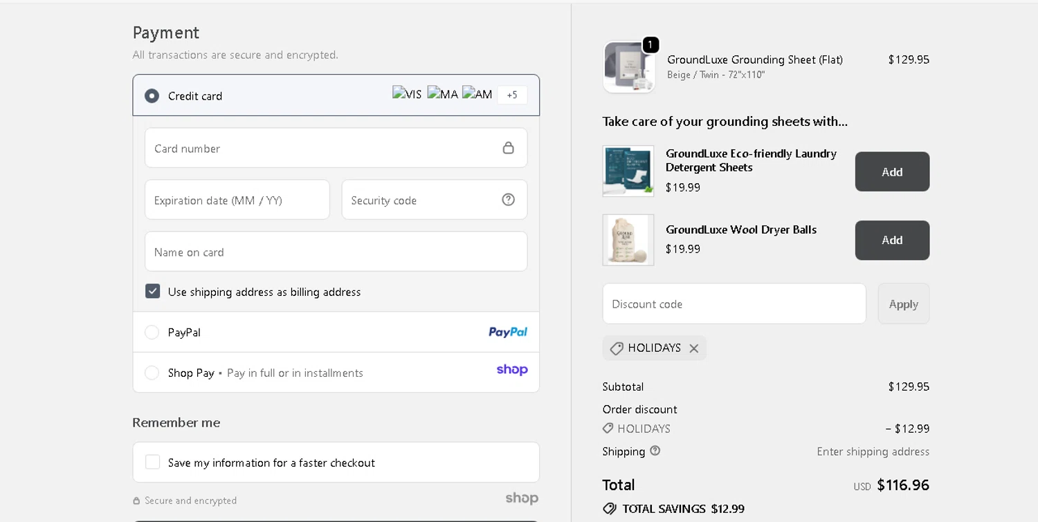Click the Take care of your grounding sheets heading
This screenshot has height=522, width=1038.
click(725, 122)
